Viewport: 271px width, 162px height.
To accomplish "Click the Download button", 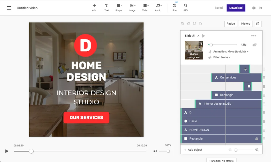I will 236,8.
